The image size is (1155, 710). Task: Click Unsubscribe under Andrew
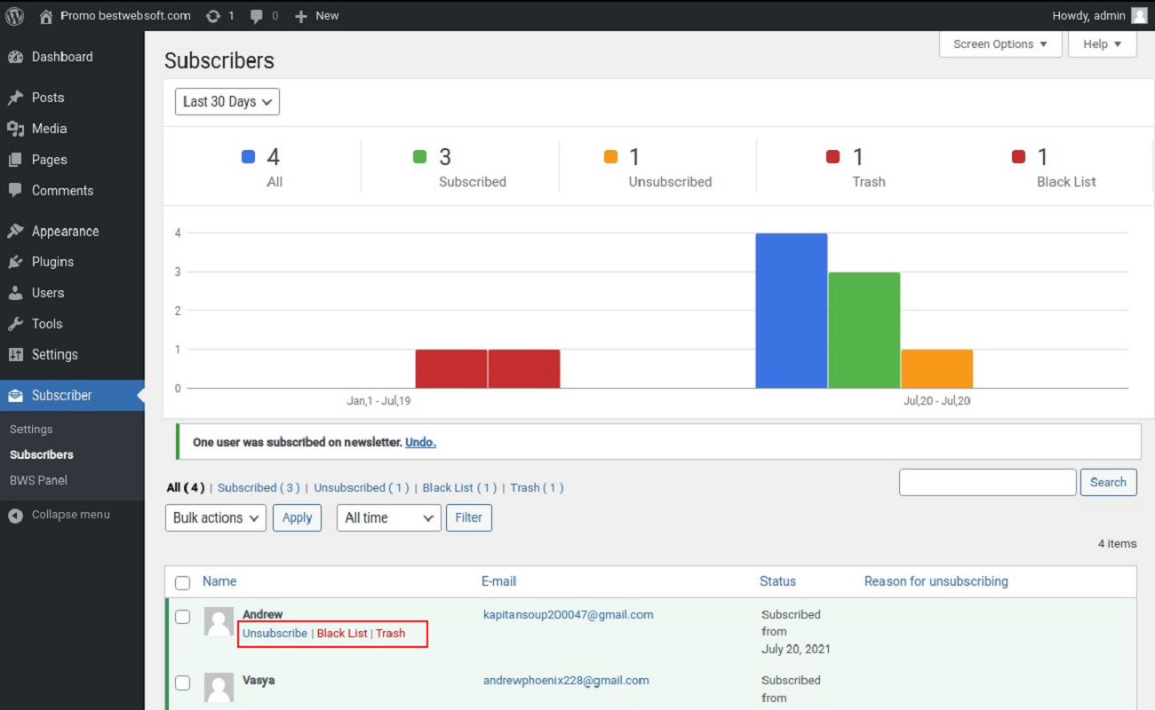(275, 634)
